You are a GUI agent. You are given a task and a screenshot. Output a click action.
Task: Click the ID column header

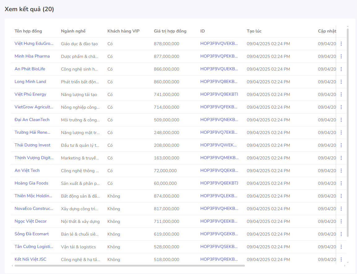click(x=202, y=31)
